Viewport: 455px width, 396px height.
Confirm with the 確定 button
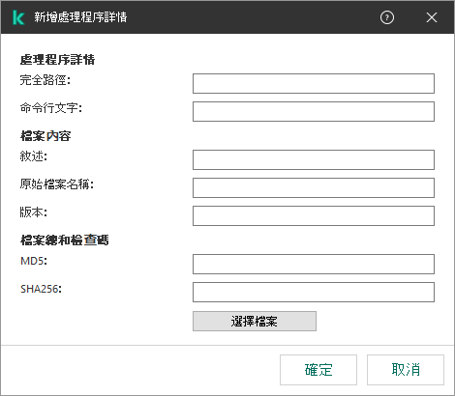click(318, 370)
